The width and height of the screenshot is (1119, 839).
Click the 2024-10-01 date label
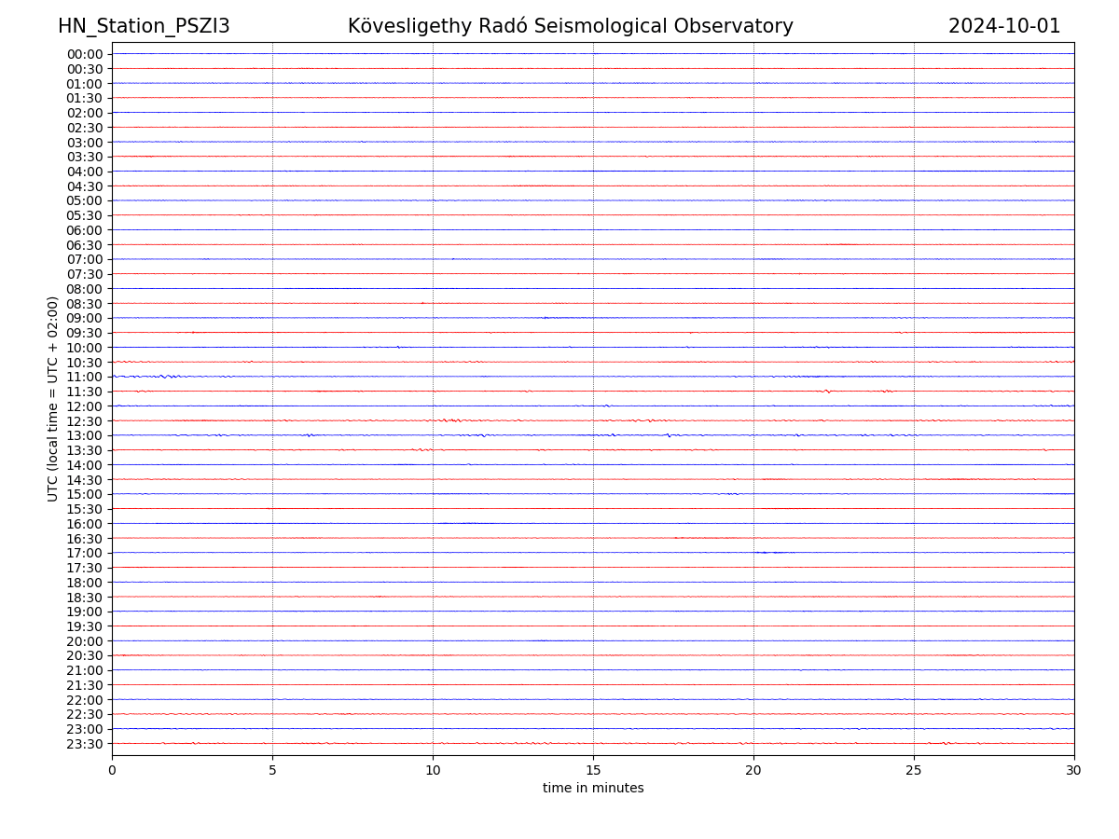(1003, 26)
